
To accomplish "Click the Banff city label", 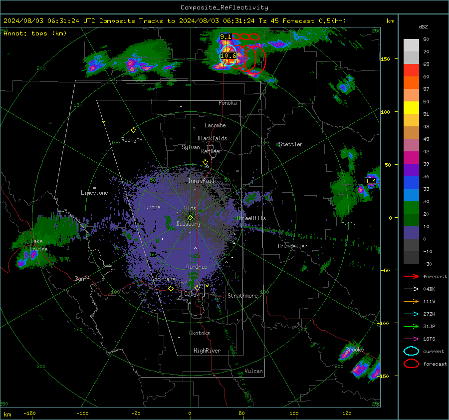I will 82,278.
